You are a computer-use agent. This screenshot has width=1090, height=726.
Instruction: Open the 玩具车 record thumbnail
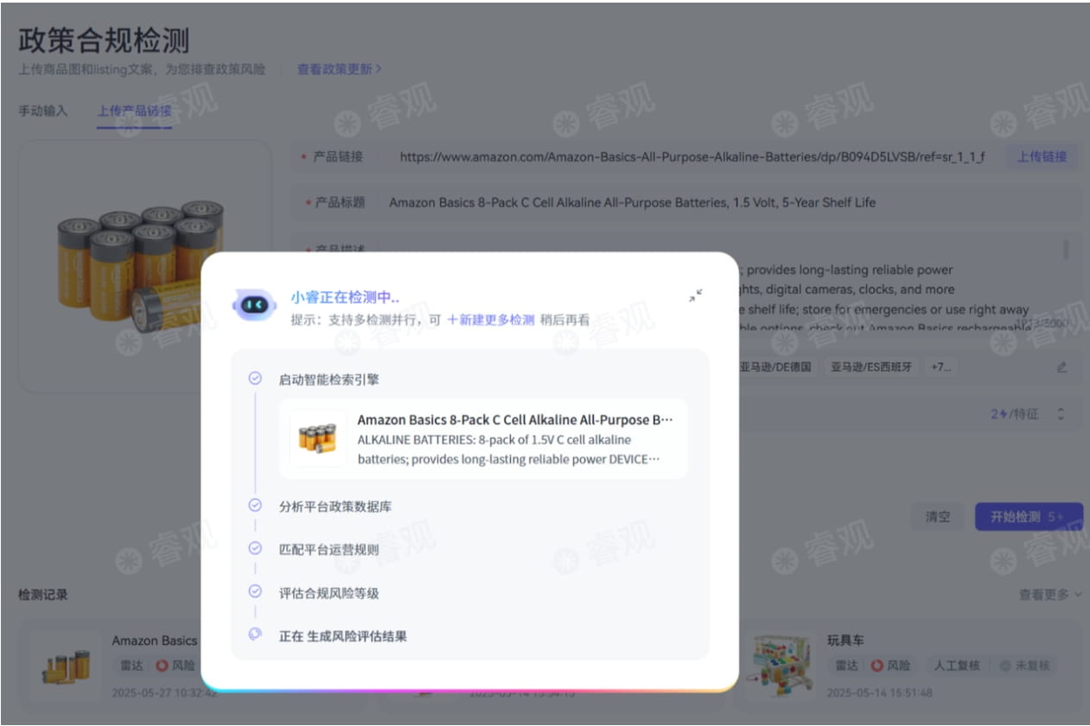coord(781,667)
